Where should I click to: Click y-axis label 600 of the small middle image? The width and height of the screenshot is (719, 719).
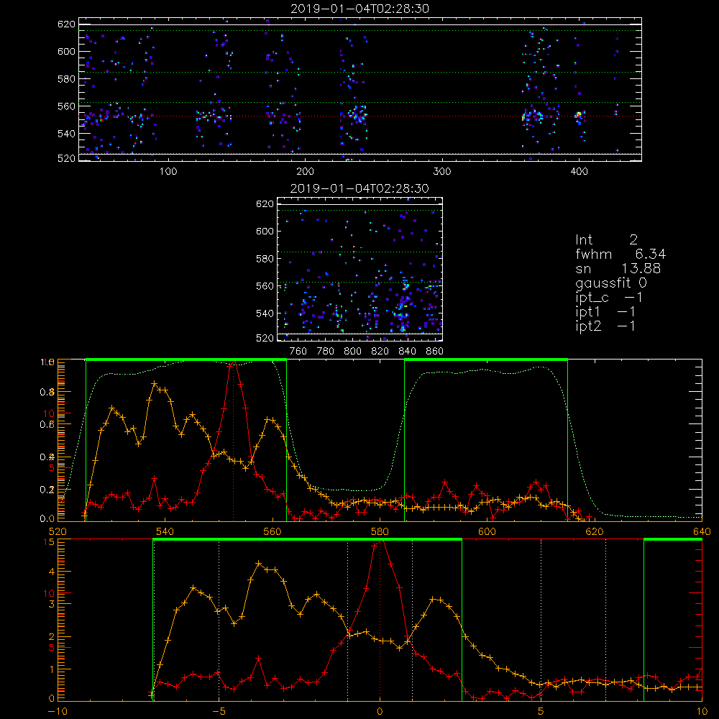[x=265, y=231]
